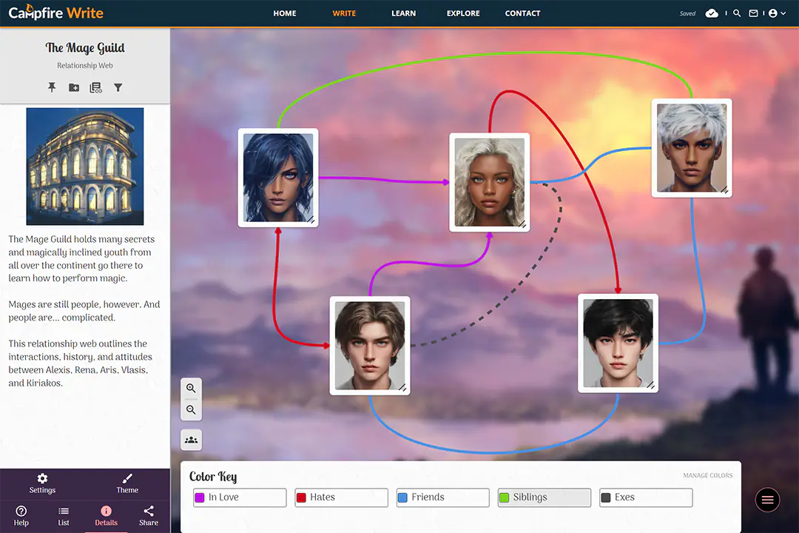Open the Settings gear panel
799x533 pixels.
pyautogui.click(x=42, y=483)
